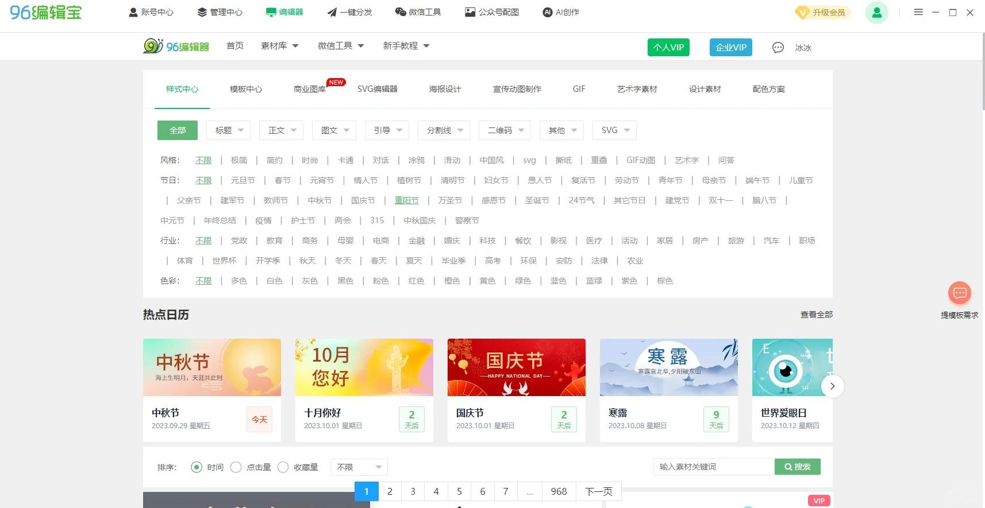Viewport: 985px width, 508px height.
Task: Select the 红色 color filter
Action: point(416,281)
